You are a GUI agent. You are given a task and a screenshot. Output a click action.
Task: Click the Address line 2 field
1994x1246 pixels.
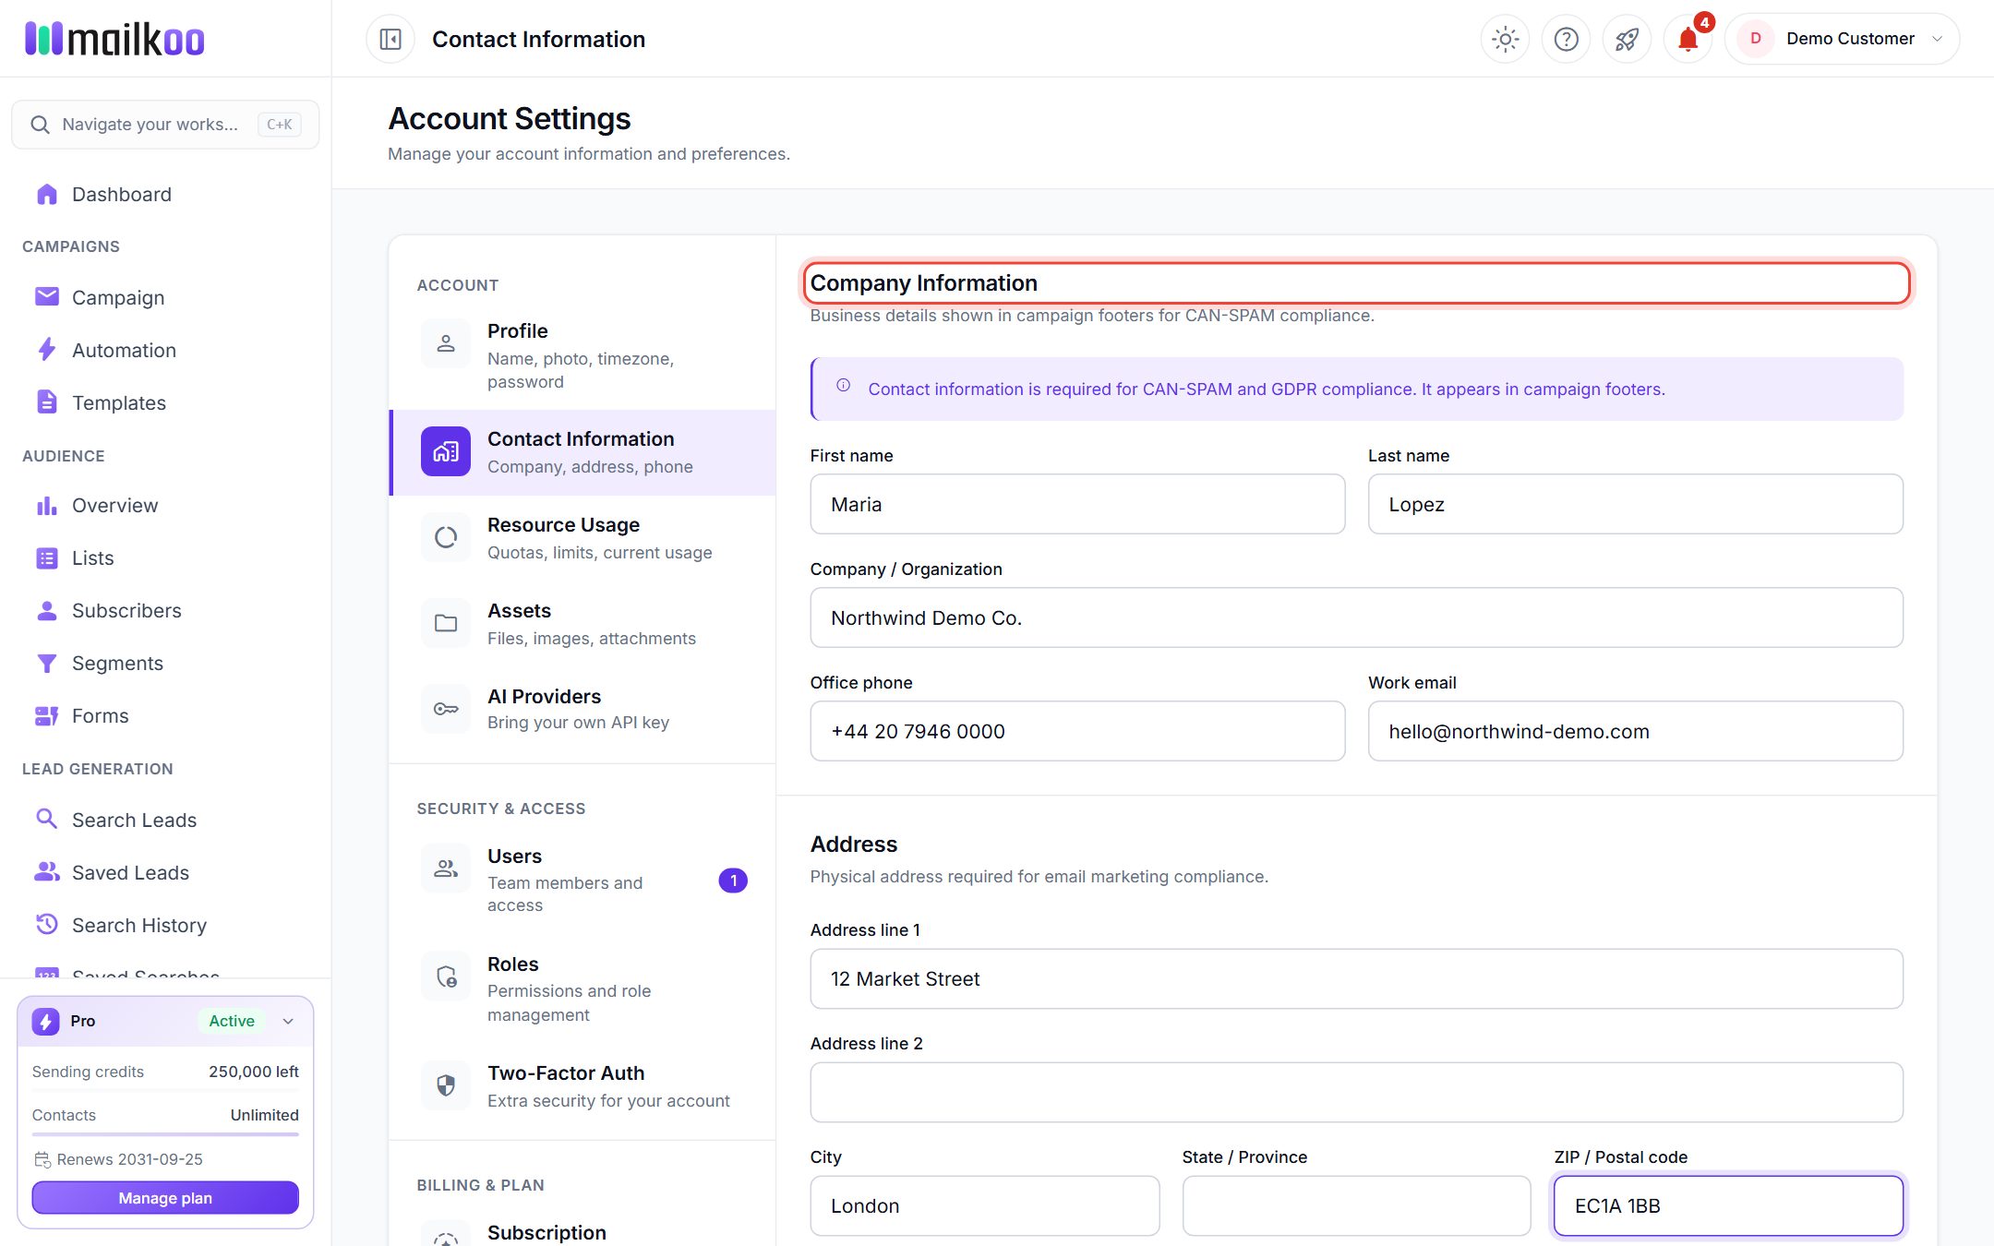(1356, 1092)
